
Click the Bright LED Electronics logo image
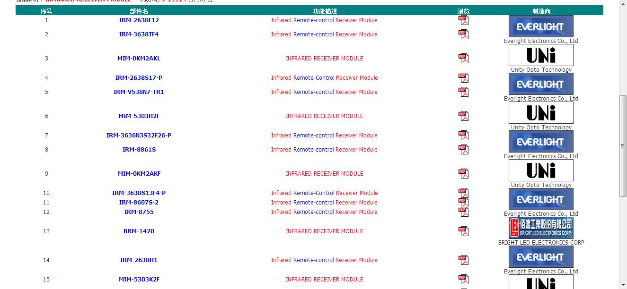pyautogui.click(x=541, y=228)
